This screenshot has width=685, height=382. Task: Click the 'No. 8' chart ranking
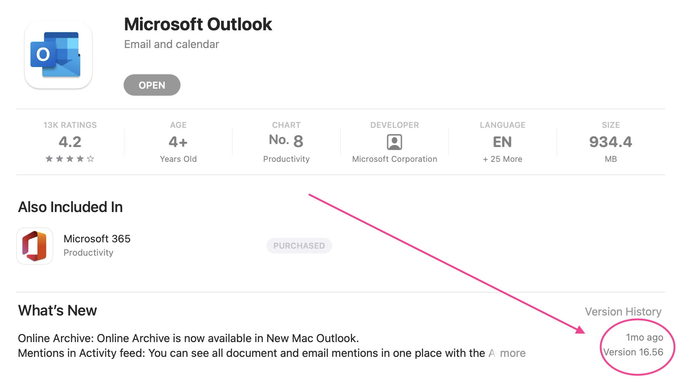click(x=286, y=140)
